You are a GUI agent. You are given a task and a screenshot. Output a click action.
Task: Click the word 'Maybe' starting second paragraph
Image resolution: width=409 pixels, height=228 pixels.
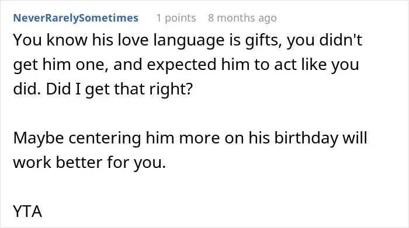click(x=39, y=138)
